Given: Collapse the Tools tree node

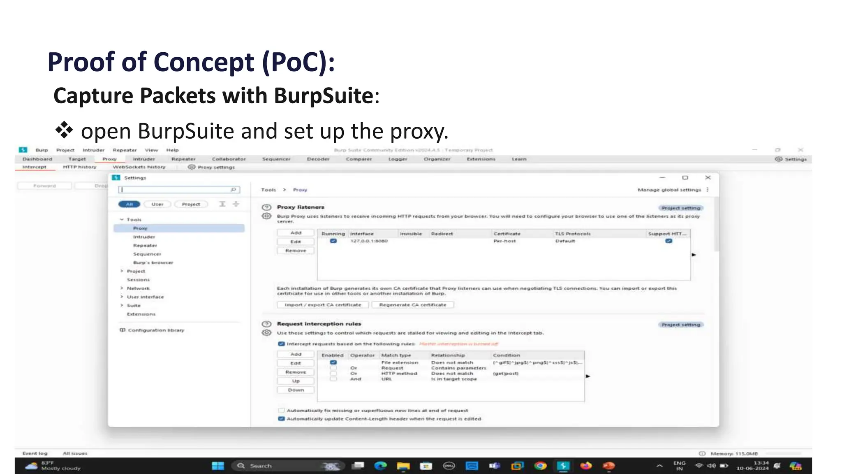Looking at the screenshot, I should 122,220.
